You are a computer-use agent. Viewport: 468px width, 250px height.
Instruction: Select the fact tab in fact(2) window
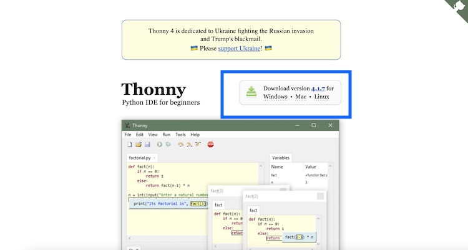pos(253,210)
